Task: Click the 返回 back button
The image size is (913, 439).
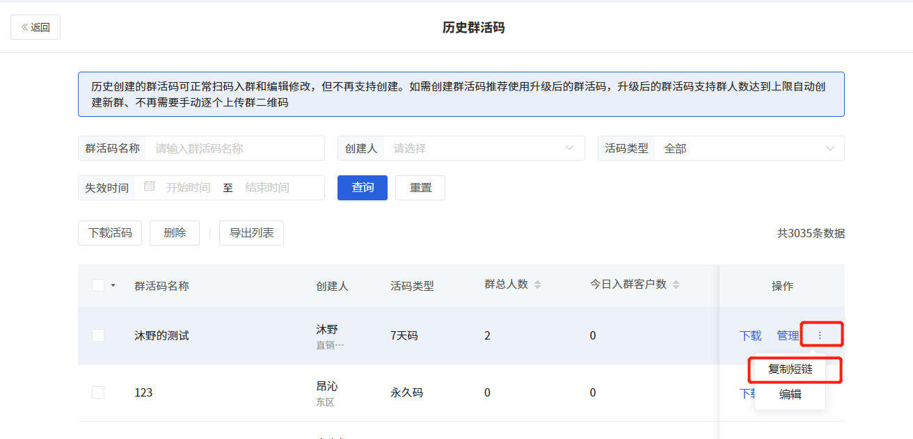Action: 35,27
